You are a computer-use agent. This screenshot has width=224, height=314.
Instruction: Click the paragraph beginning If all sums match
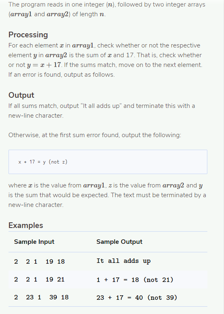[102, 111]
